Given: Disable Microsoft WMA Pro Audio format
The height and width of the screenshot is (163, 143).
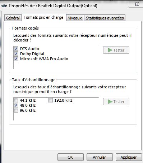Looking at the screenshot, I should click(16, 59).
